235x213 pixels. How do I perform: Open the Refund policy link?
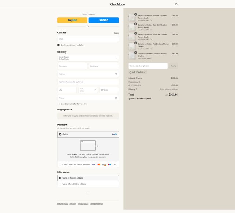[x=62, y=204]
